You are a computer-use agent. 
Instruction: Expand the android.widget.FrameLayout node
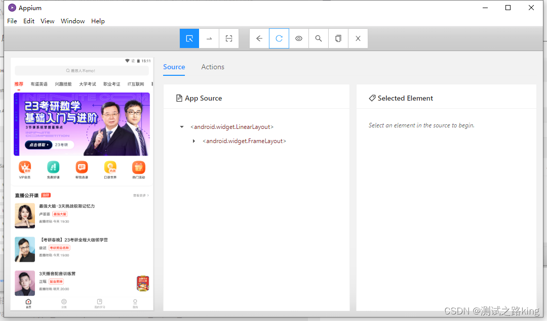[194, 141]
